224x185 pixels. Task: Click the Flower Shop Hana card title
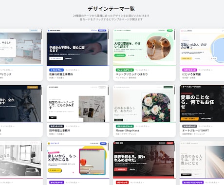[128, 130]
